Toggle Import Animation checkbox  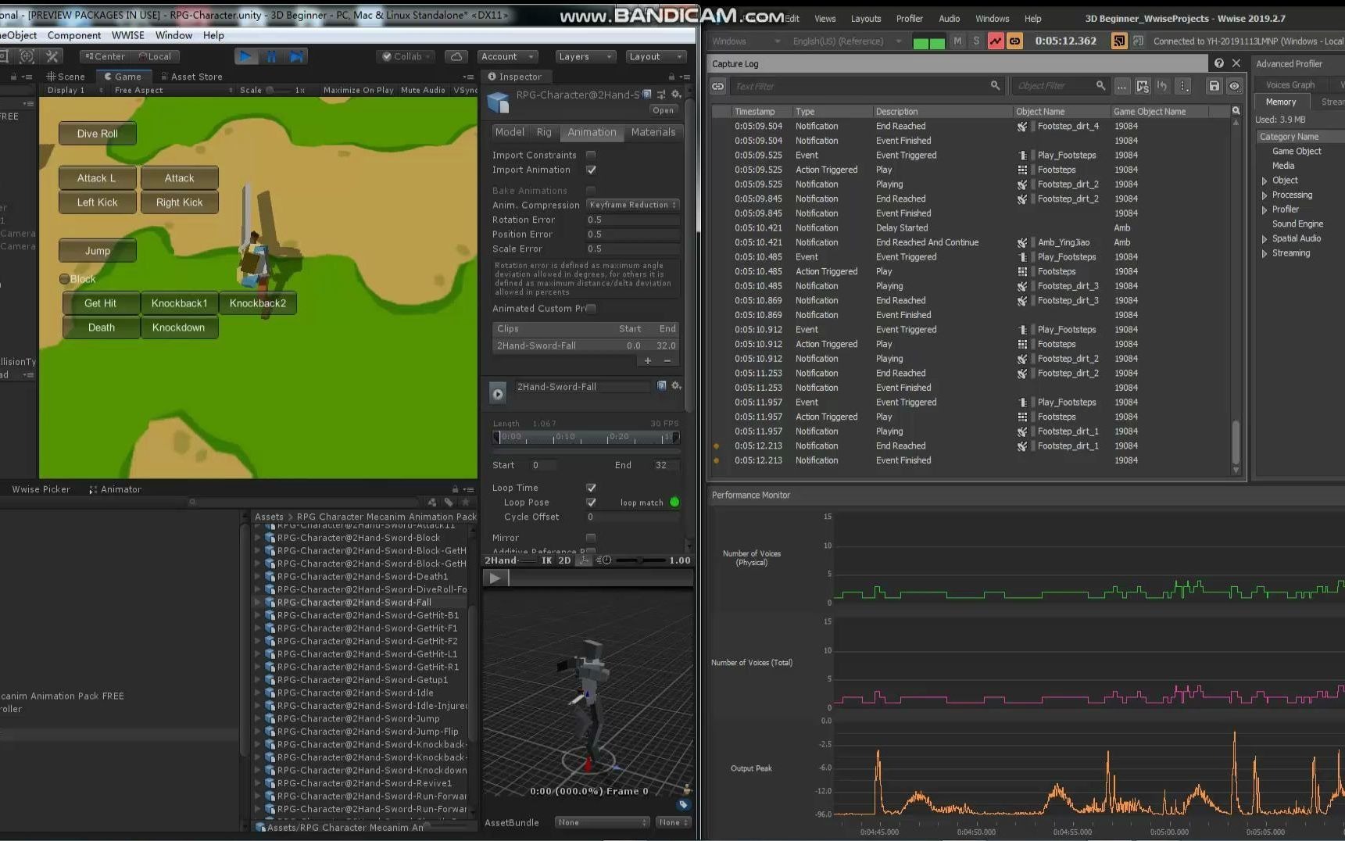click(x=591, y=170)
